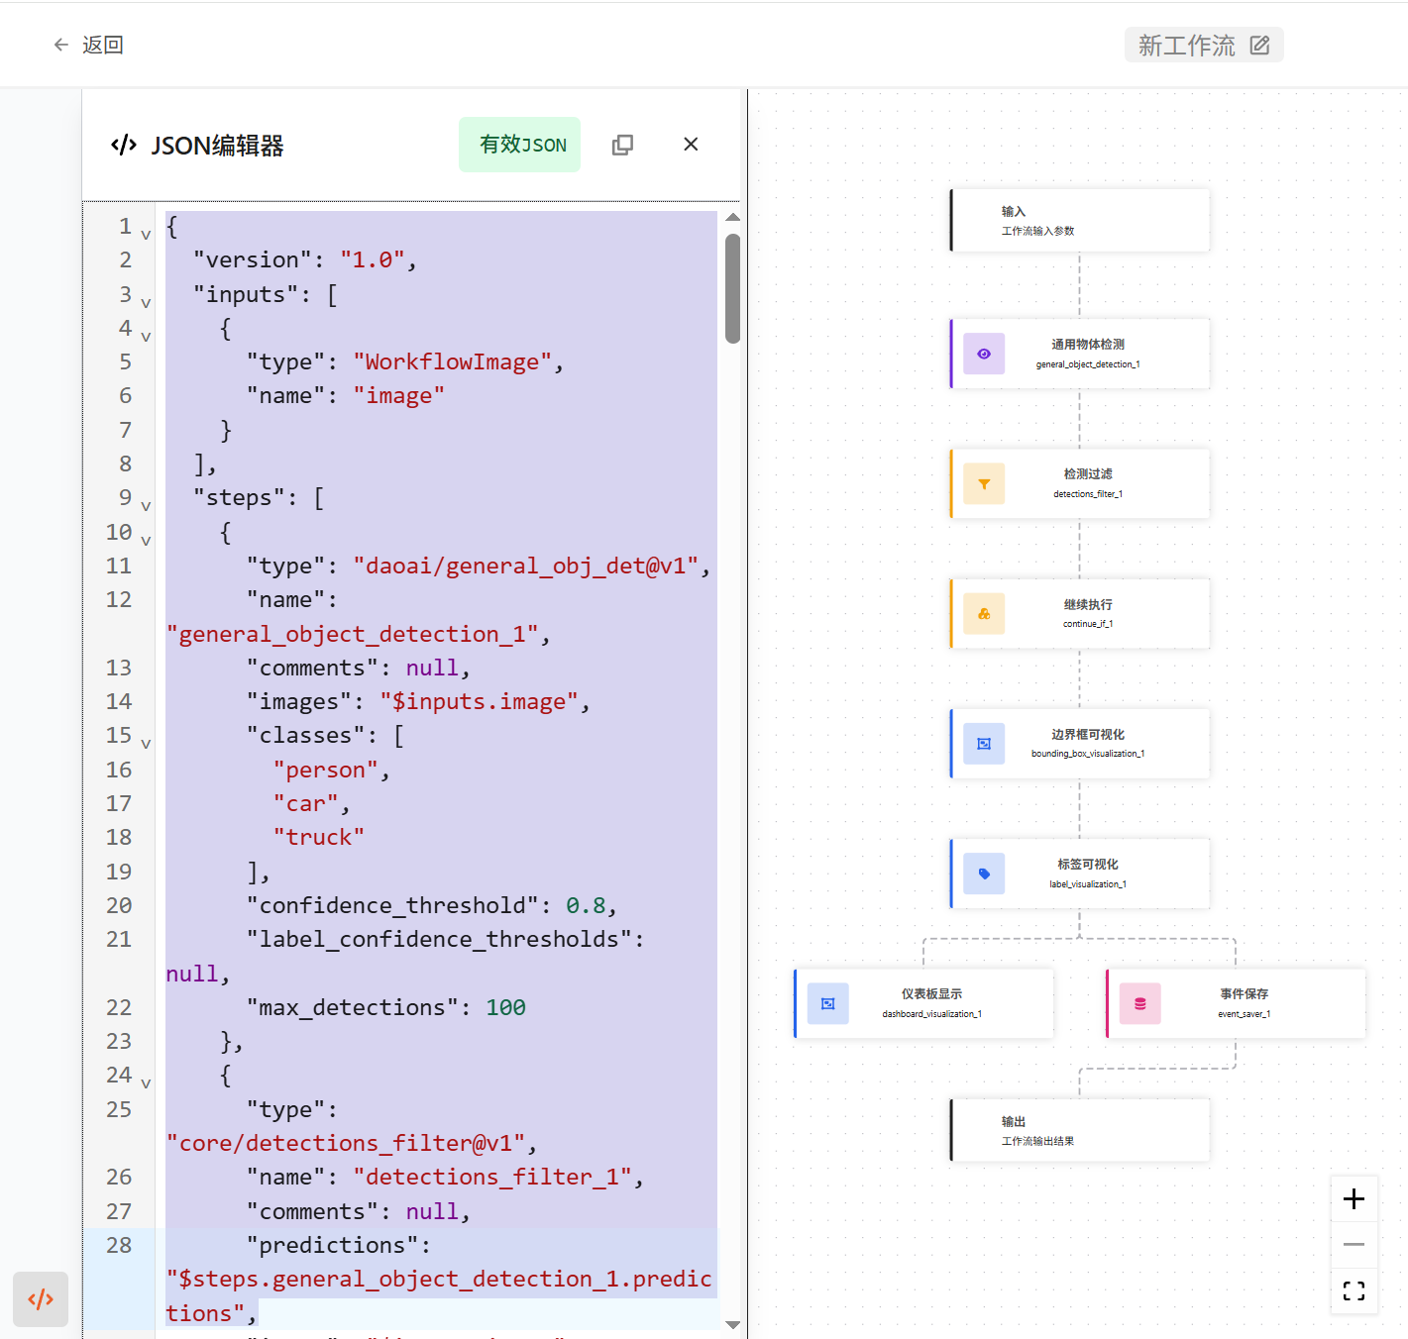Zoom in the canvas with plus button
This screenshot has height=1339, width=1408.
click(x=1354, y=1199)
